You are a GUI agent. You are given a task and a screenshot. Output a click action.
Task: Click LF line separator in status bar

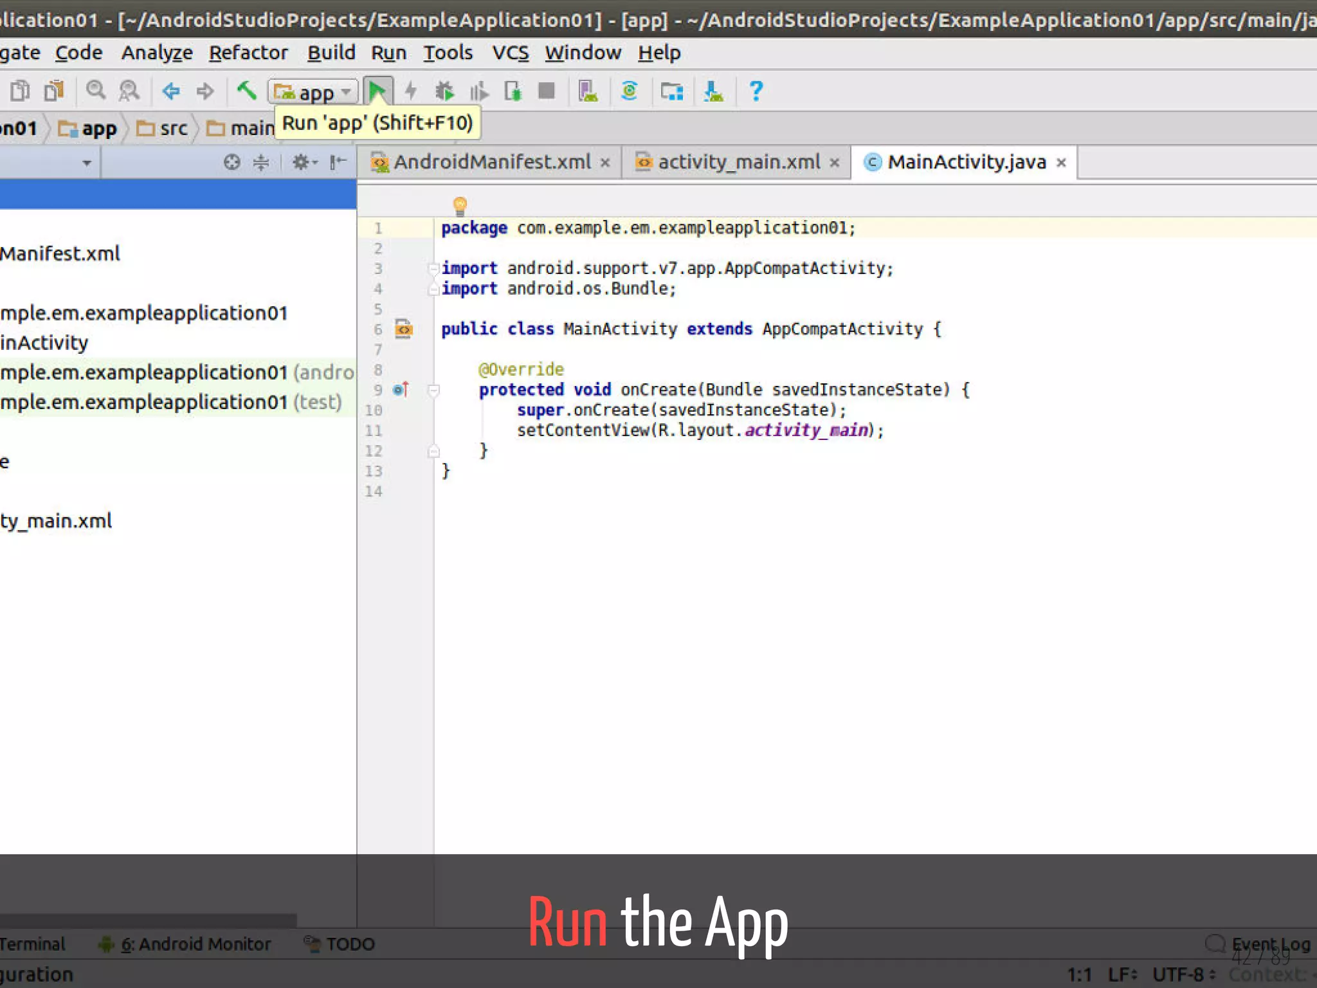tap(1123, 974)
